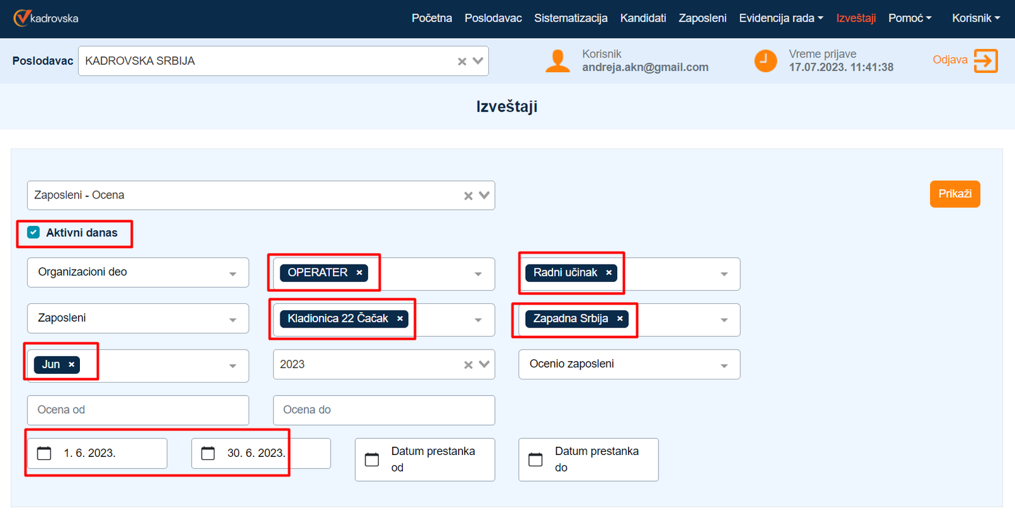Go to the Kandidati menu item
1015x521 pixels.
[x=643, y=18]
